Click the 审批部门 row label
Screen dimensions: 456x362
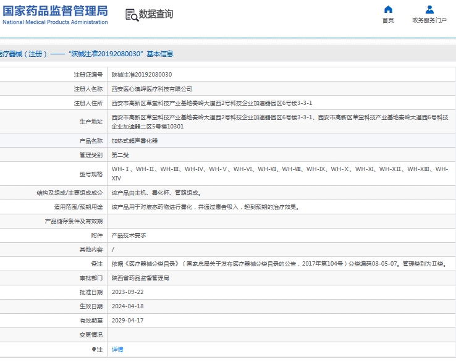(x=91, y=278)
